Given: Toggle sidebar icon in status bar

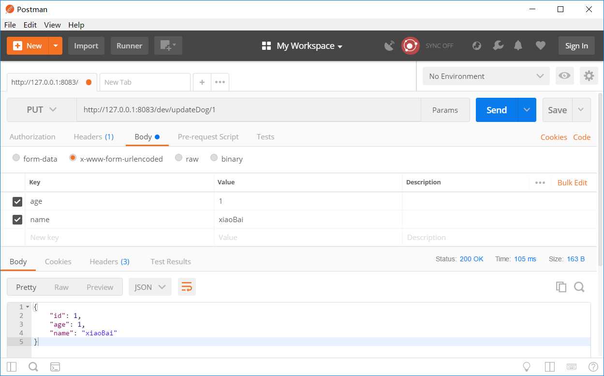Looking at the screenshot, I should [12, 367].
